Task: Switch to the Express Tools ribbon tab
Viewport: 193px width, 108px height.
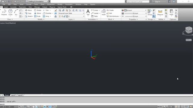Action: pos(62,7)
